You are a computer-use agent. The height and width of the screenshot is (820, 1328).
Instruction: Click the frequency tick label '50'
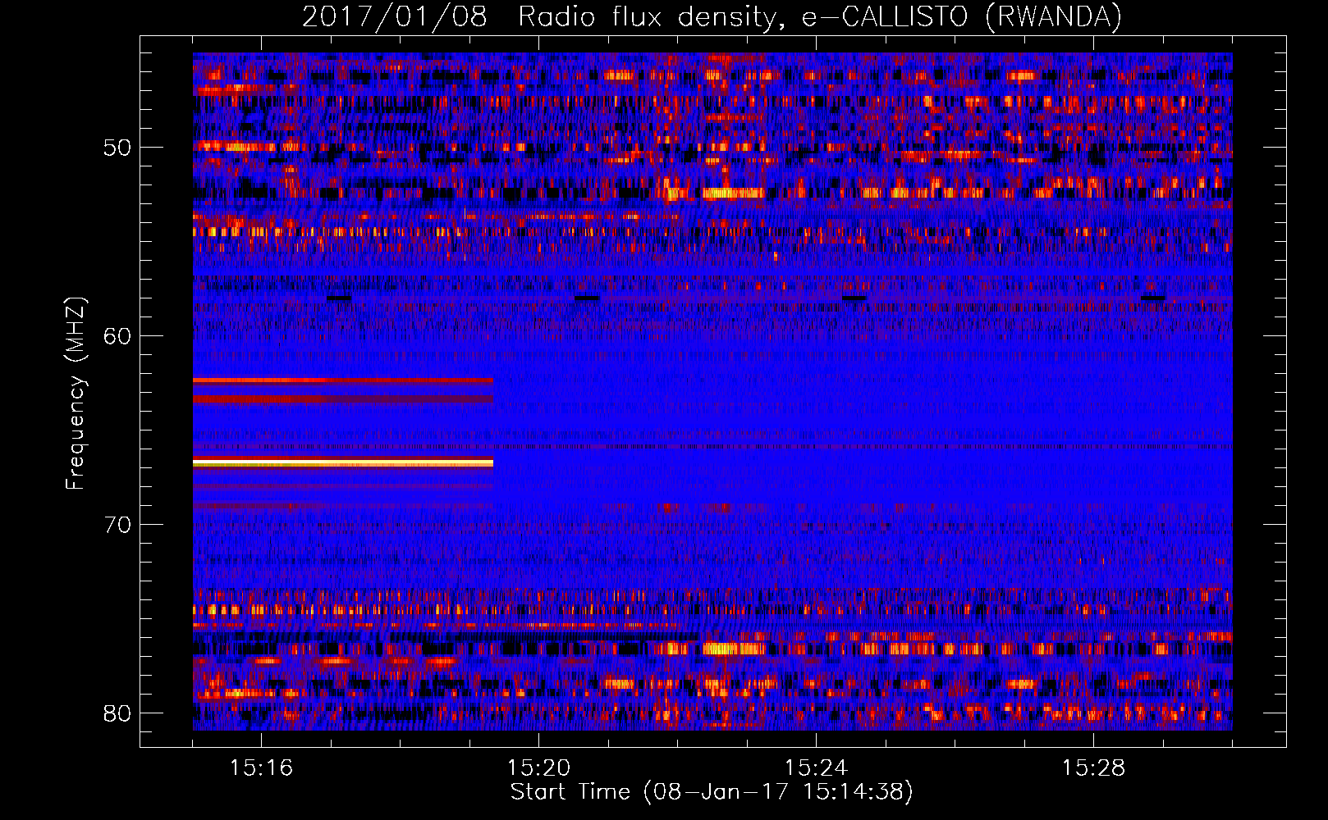coord(117,148)
